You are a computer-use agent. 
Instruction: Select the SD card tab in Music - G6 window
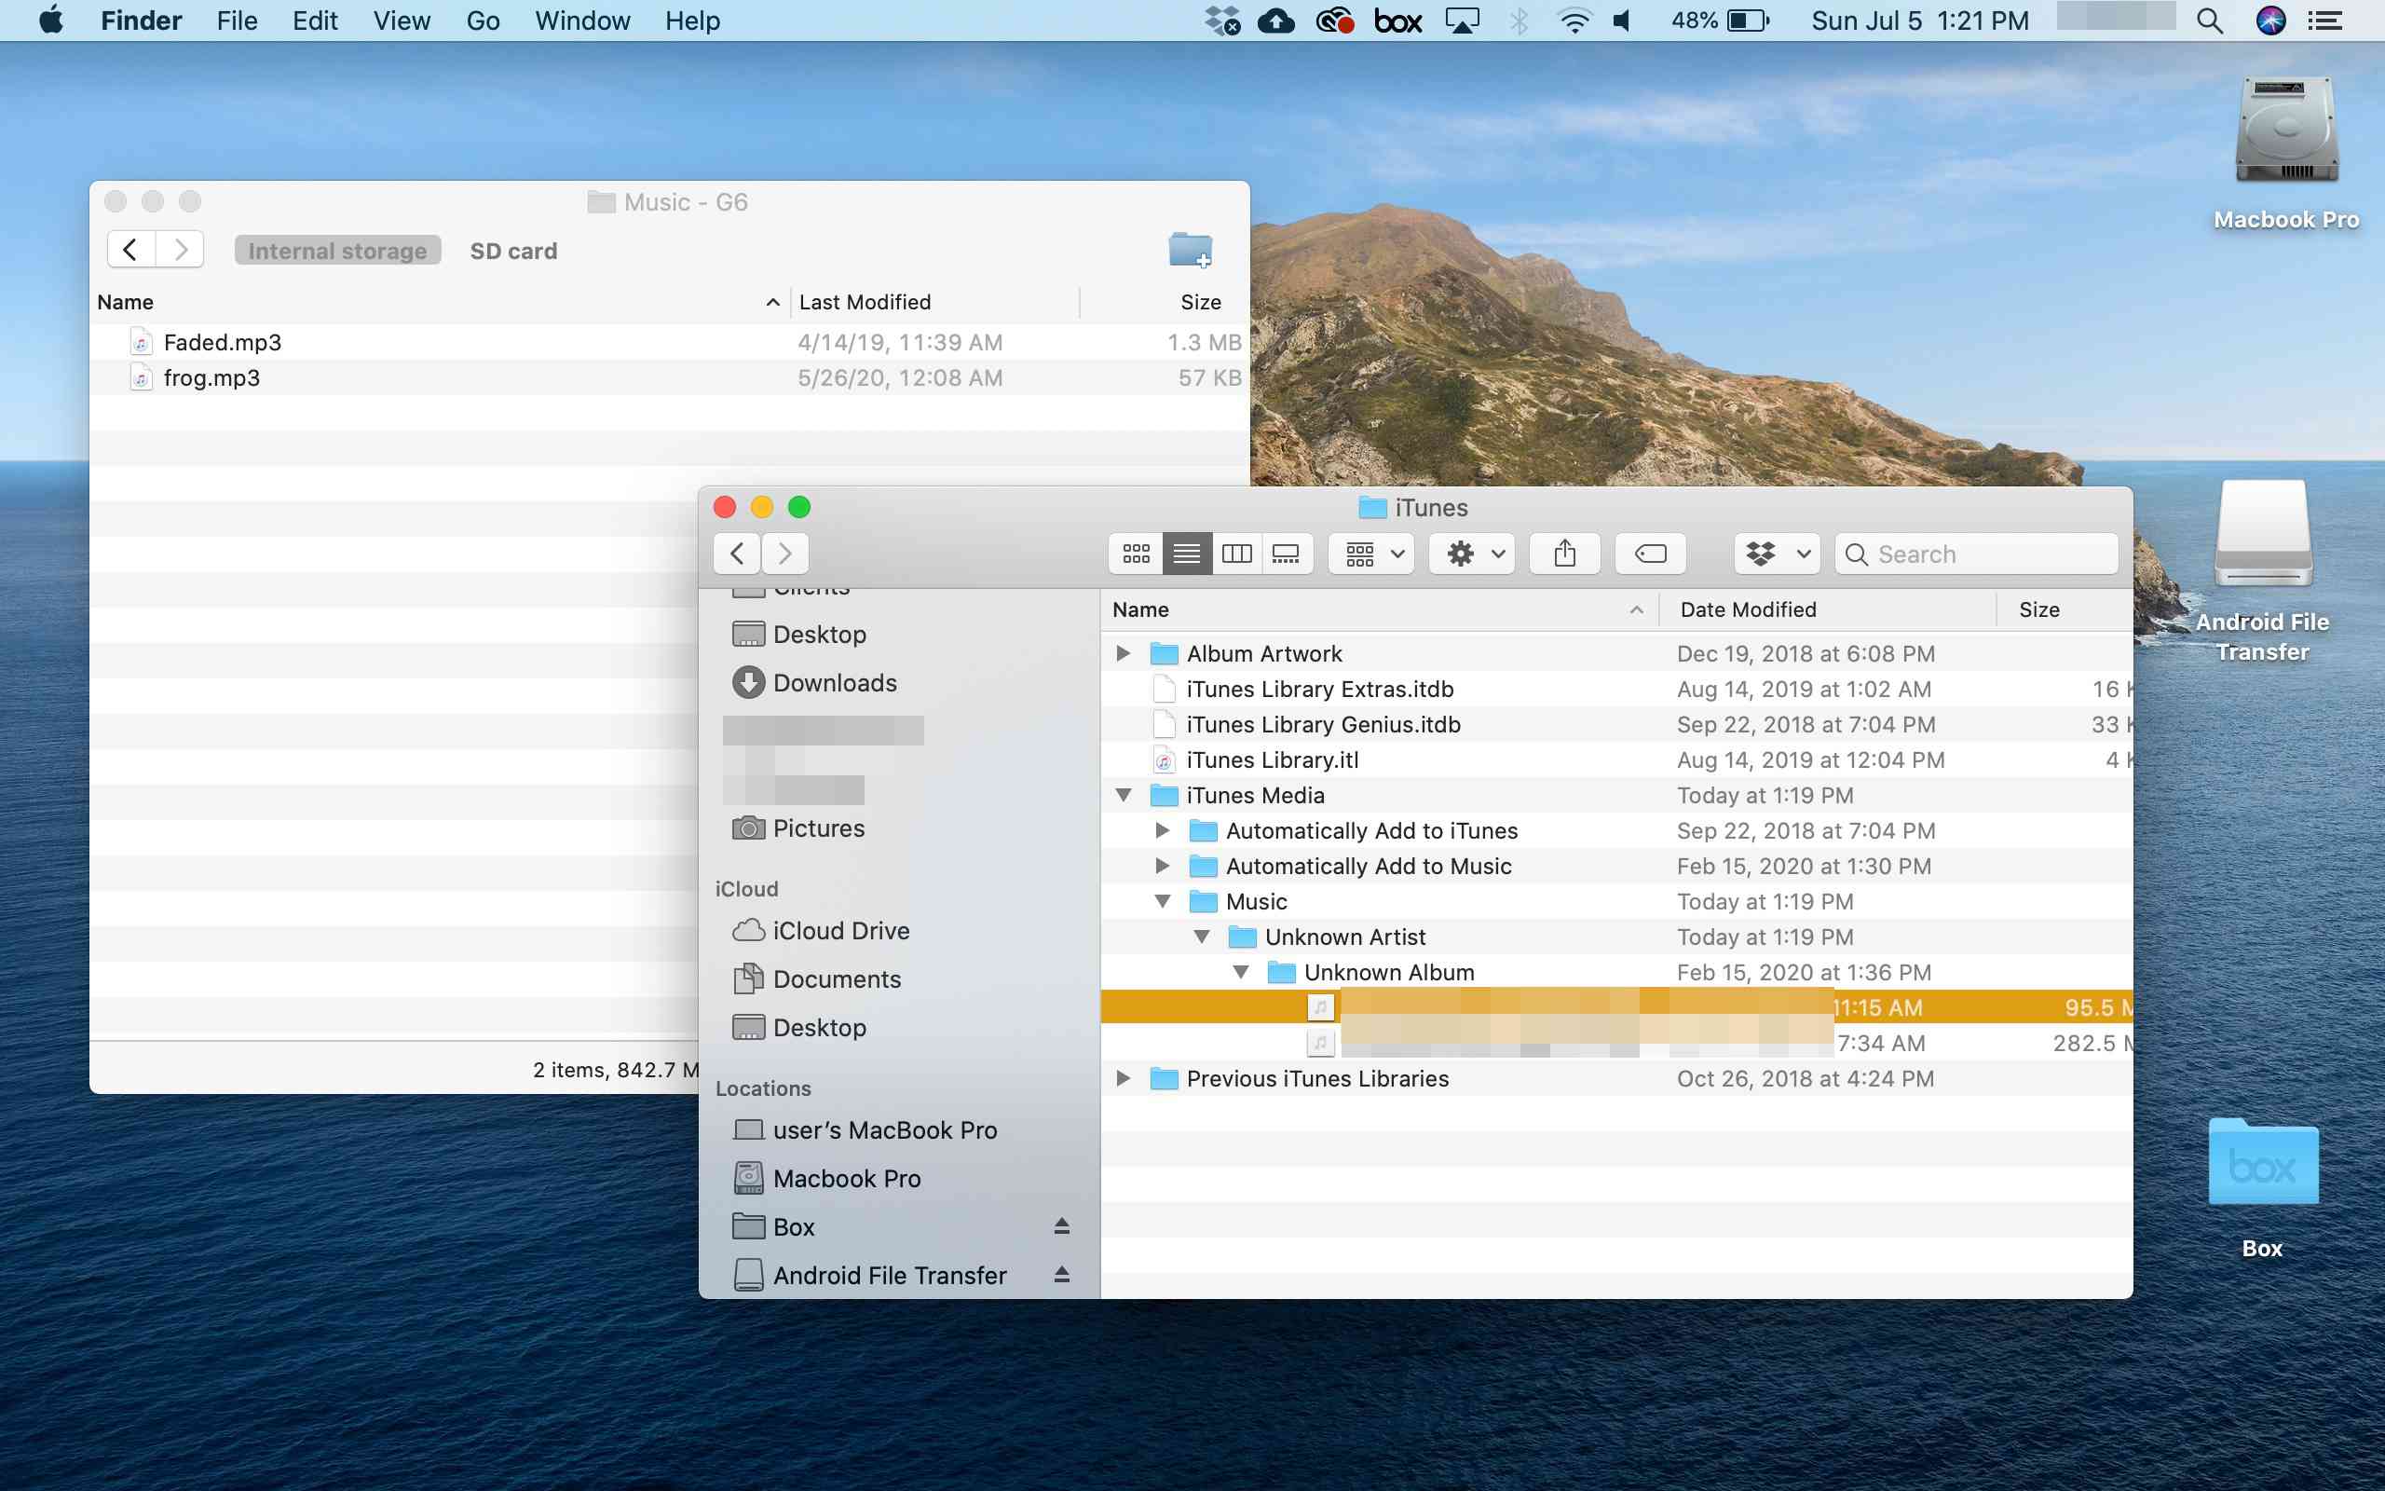pos(513,252)
